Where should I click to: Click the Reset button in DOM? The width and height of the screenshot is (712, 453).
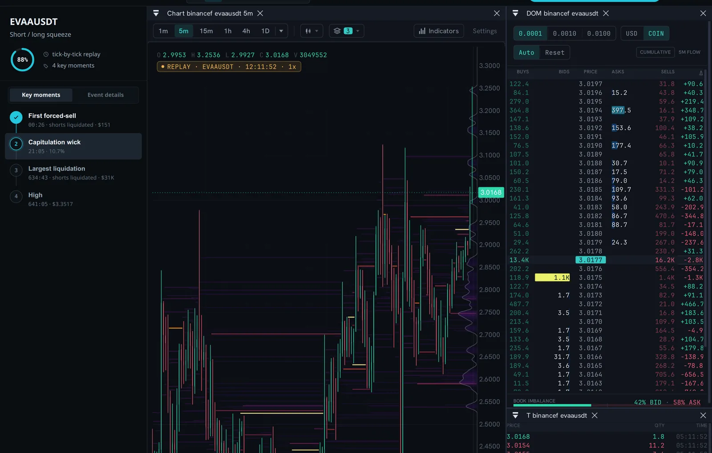click(554, 53)
